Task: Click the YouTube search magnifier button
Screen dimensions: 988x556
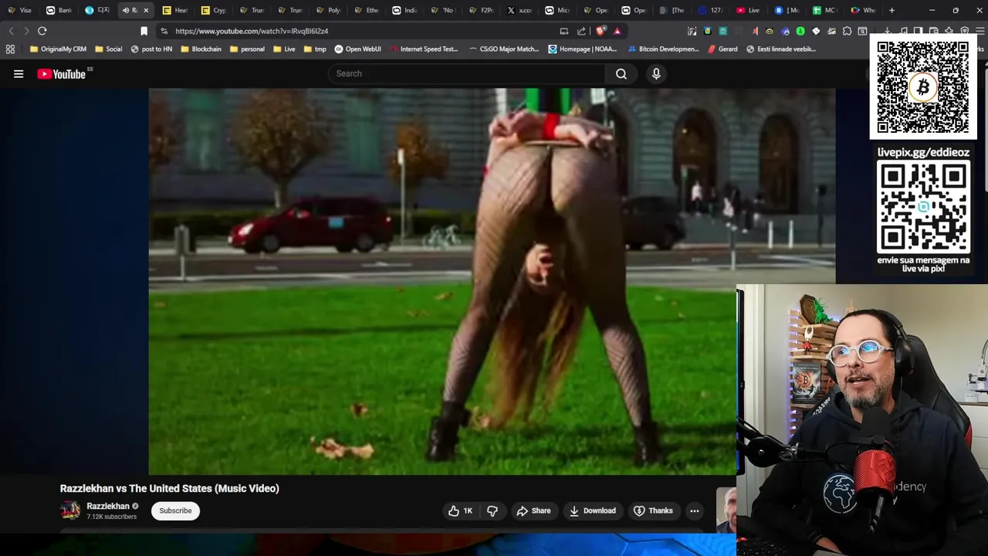Action: [x=621, y=74]
